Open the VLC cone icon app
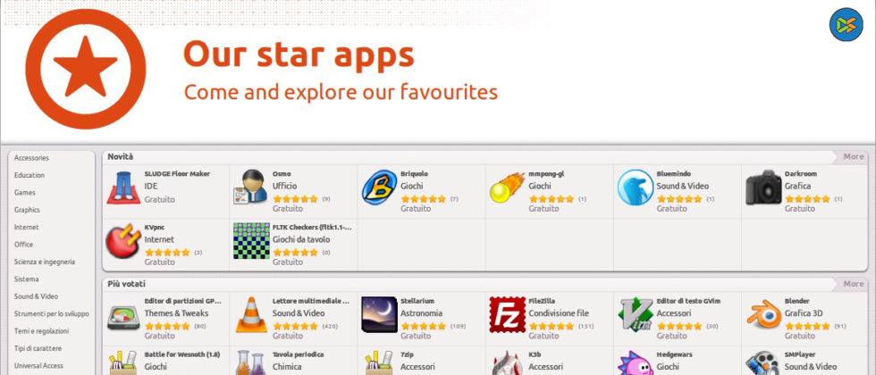876x375 pixels. (x=251, y=314)
